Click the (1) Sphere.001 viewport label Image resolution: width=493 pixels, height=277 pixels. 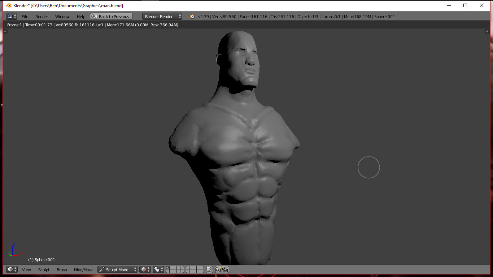[x=42, y=260]
